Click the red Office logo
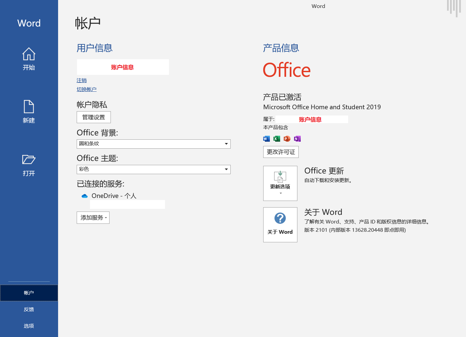466x337 pixels. (287, 70)
